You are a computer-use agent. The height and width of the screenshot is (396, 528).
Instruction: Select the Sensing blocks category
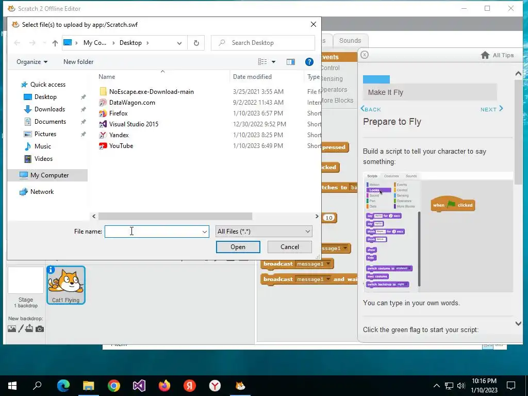point(332,79)
